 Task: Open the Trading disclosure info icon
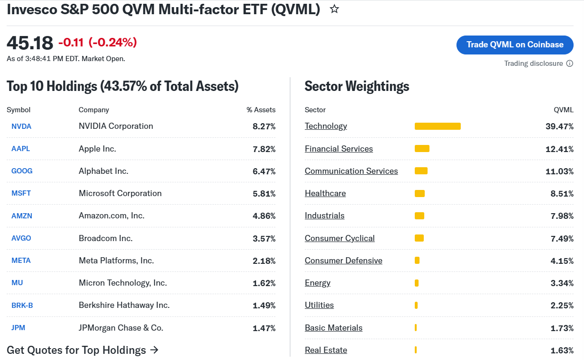click(x=570, y=63)
